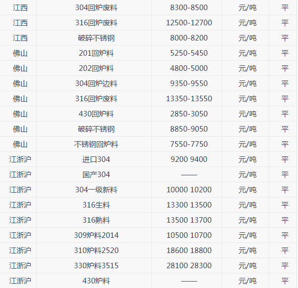This screenshot has width=298, height=288.
Task: Click the 316熟料 product cell
Action: [x=96, y=220]
